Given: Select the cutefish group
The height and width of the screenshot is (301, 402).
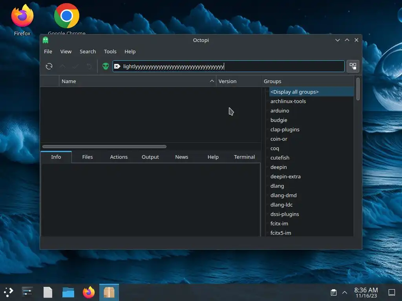Looking at the screenshot, I should click(x=311, y=158).
